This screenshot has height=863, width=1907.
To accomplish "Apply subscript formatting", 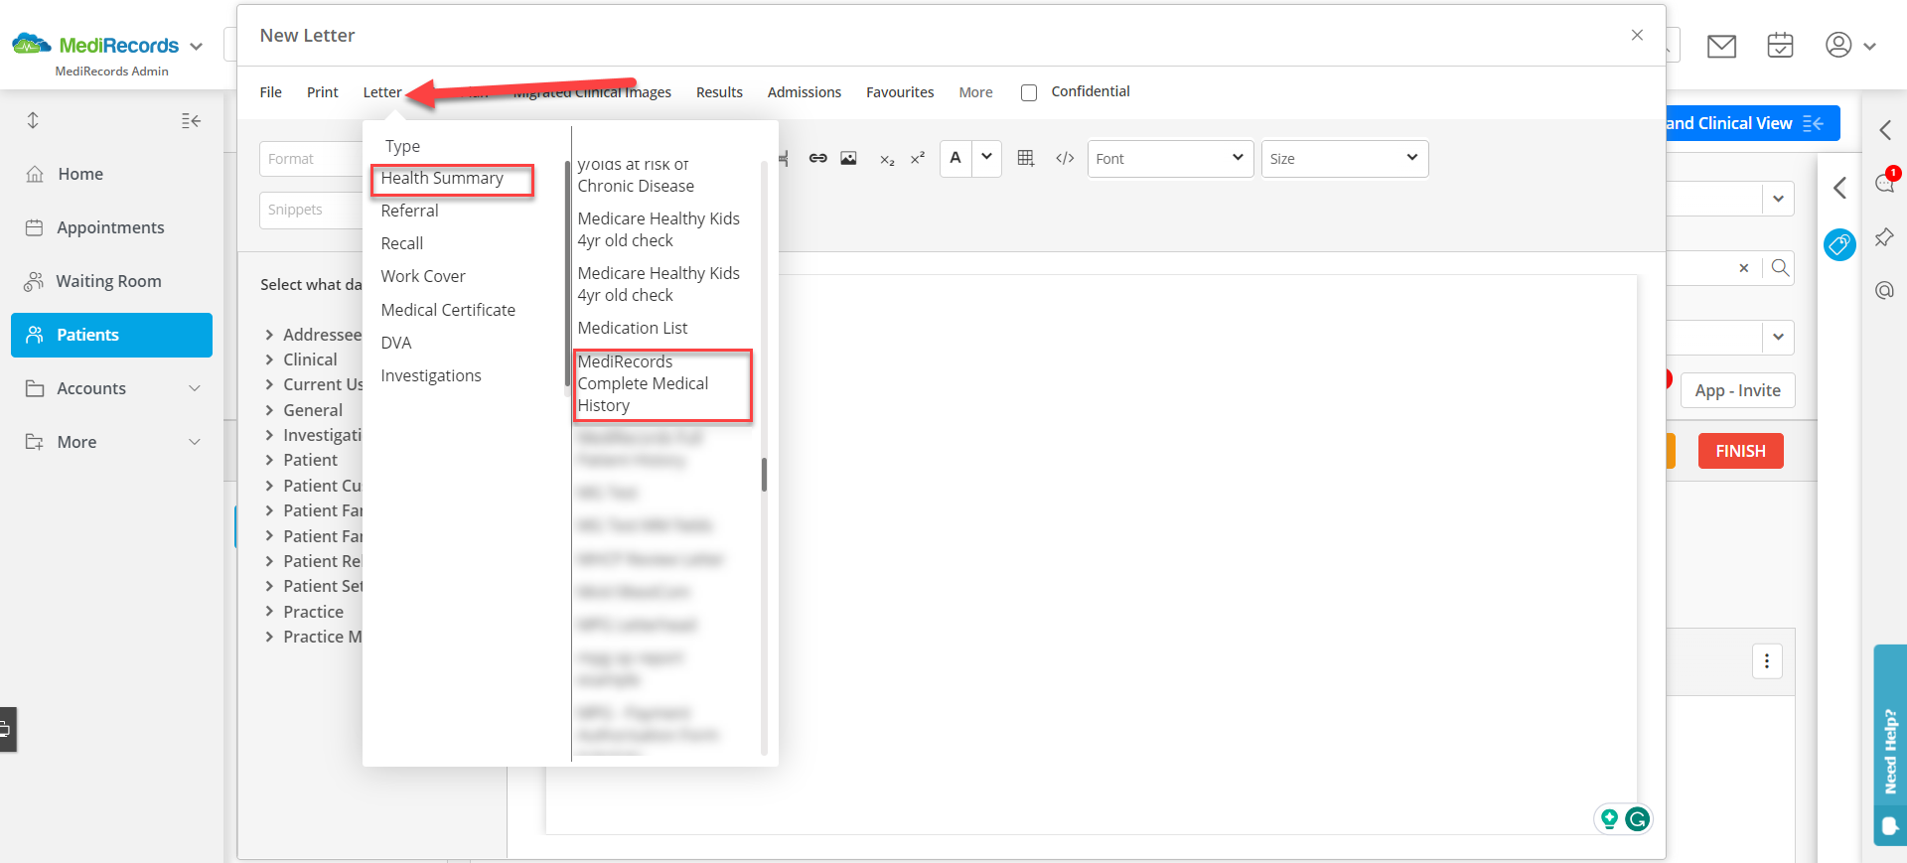I will pyautogui.click(x=887, y=159).
